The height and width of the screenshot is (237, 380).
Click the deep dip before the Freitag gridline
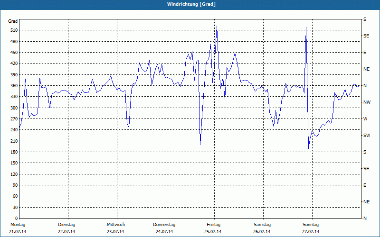(x=200, y=145)
